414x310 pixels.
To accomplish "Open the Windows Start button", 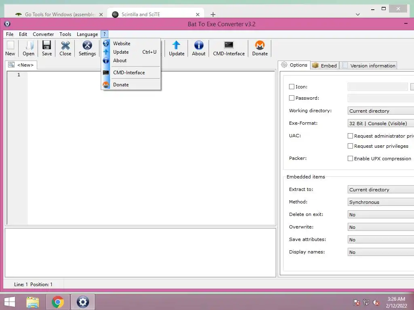I will tap(10, 302).
